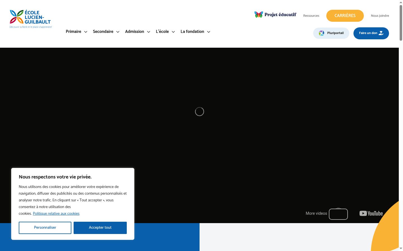The image size is (403, 251).
Task: Expand the Secondaire menu chevron
Action: coord(118,32)
